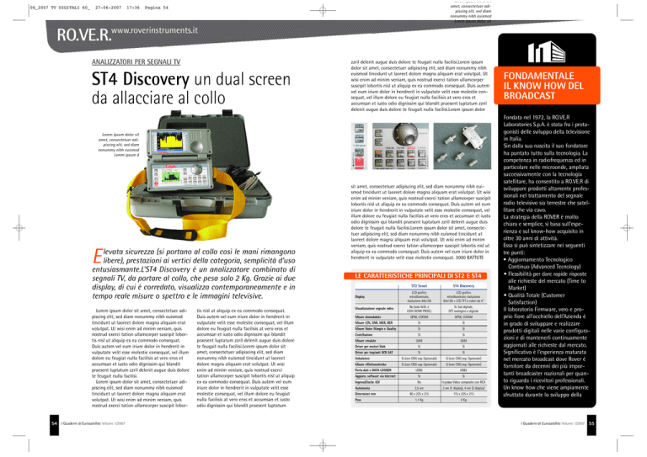Click the 'Qualità Totale (Customer Satisfaction)' bullet
Image resolution: width=647 pixels, height=457 pixels.
point(534,298)
